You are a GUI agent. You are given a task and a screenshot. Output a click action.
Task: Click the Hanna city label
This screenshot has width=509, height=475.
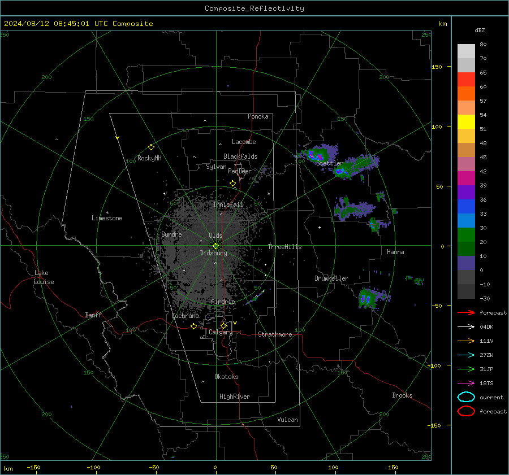(395, 252)
